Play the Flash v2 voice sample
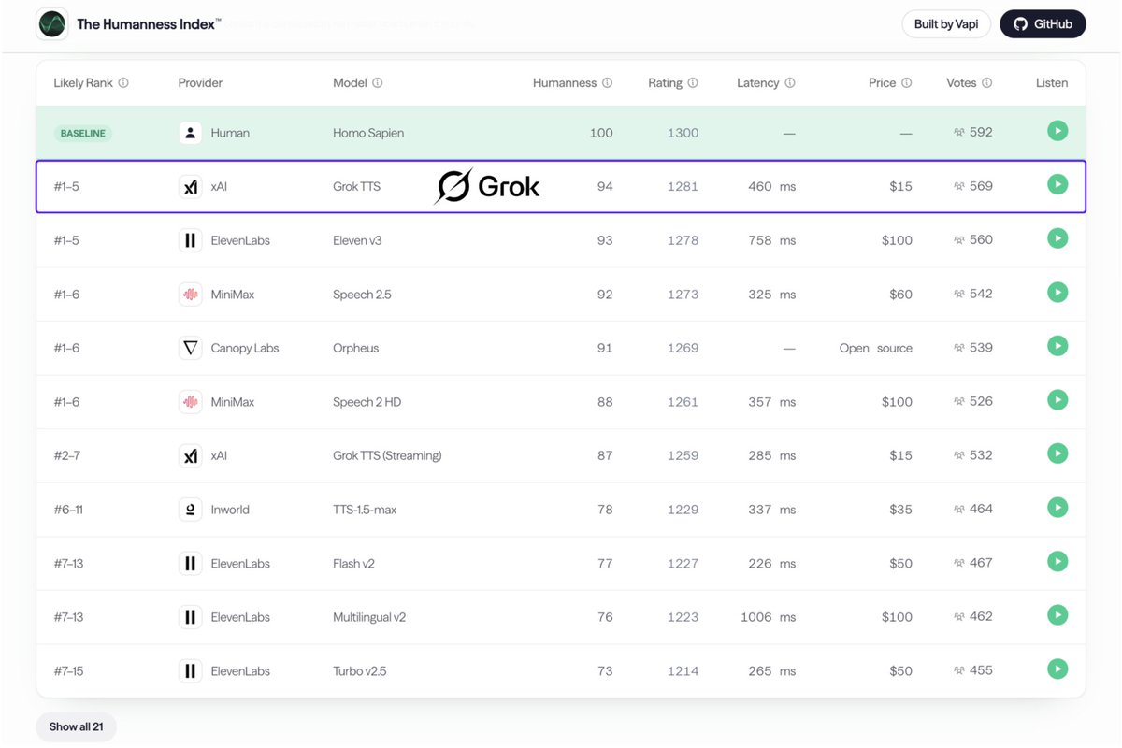Screen dimensions: 1122x748 pyautogui.click(x=1057, y=561)
